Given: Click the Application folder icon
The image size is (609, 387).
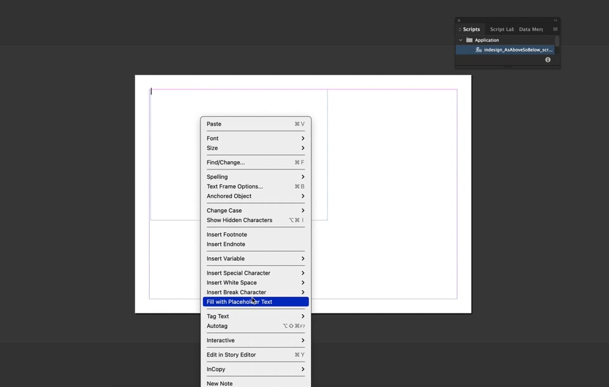Looking at the screenshot, I should point(469,40).
